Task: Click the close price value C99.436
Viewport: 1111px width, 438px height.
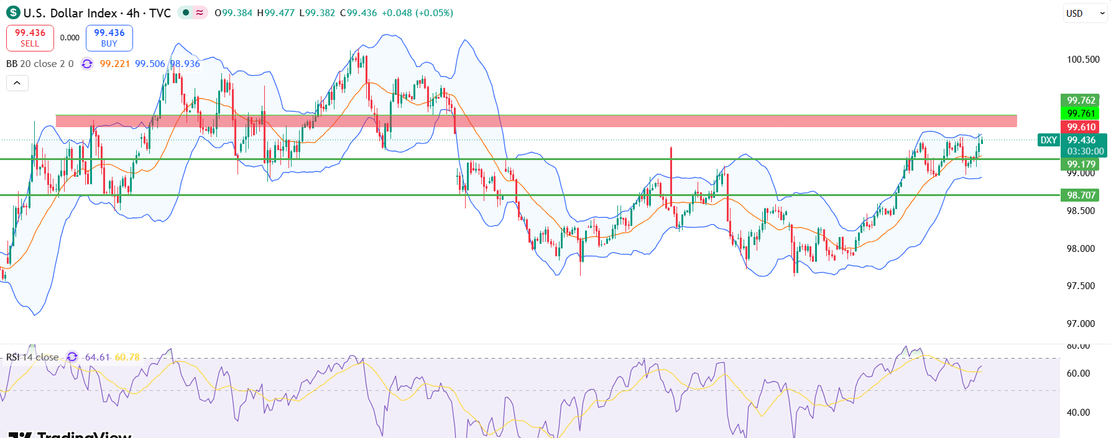Action: 358,12
